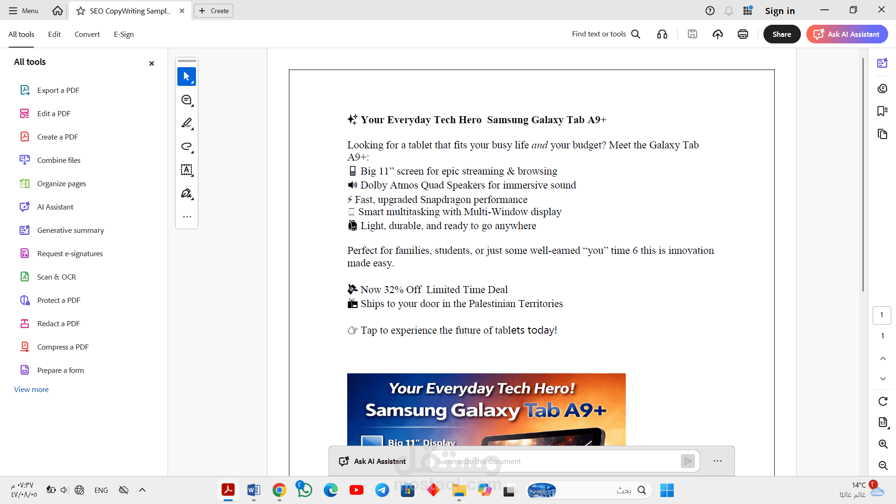Toggle the favorite star on the document tab
Viewport: 896px width, 504px height.
80,10
